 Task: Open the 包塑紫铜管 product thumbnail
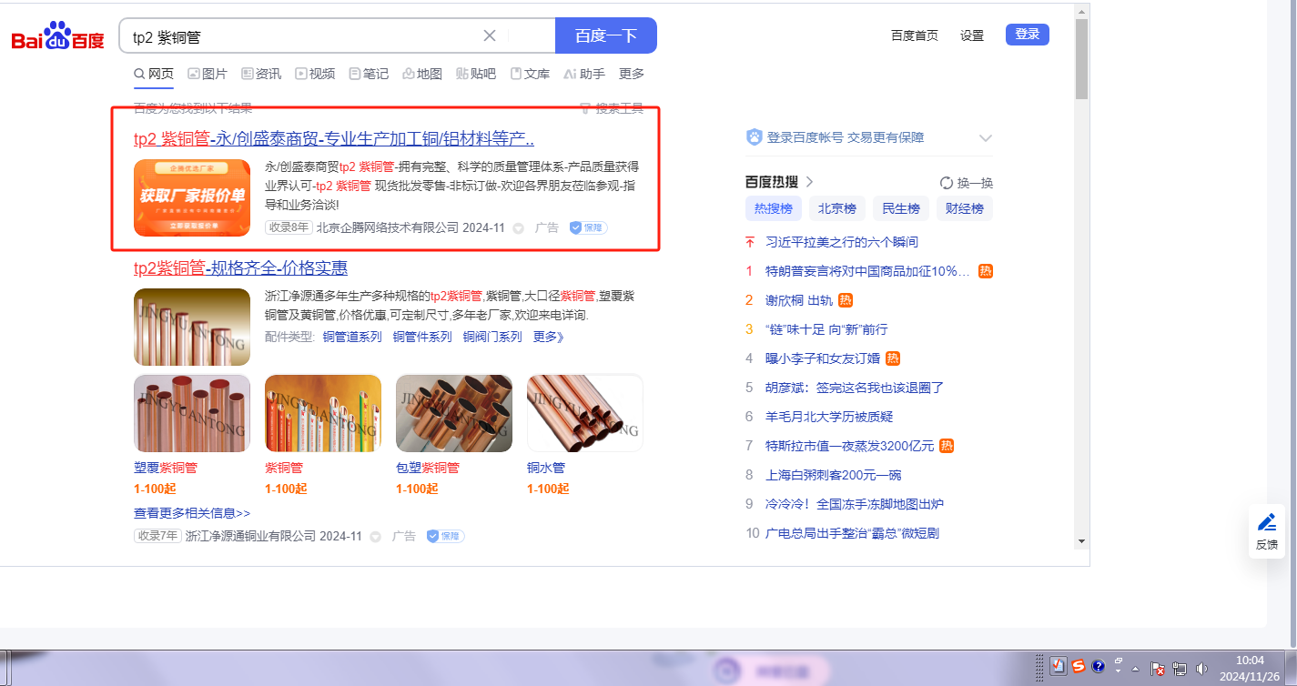454,413
